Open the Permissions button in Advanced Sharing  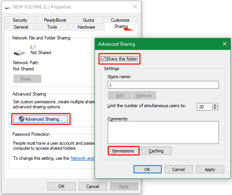click(x=123, y=151)
